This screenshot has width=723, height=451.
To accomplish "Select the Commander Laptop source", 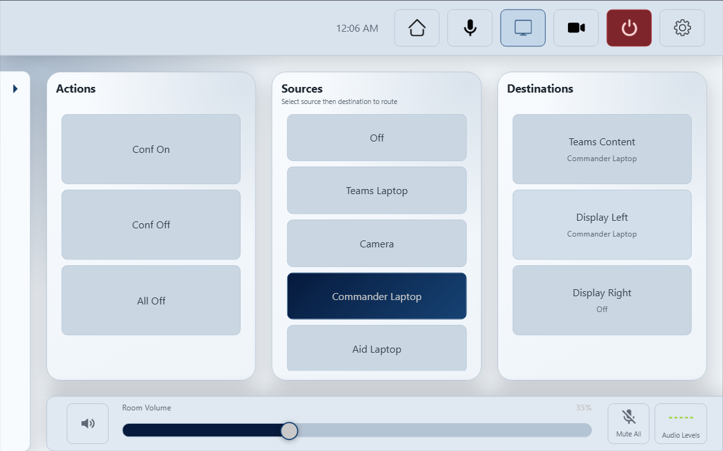I will [x=377, y=296].
